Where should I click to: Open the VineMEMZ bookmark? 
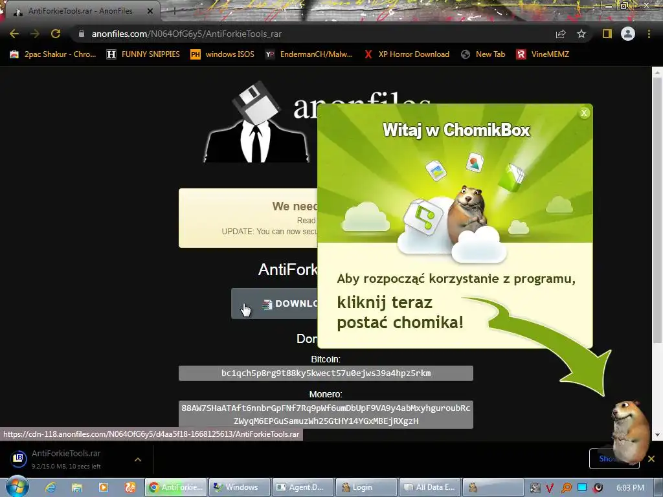[x=543, y=54]
